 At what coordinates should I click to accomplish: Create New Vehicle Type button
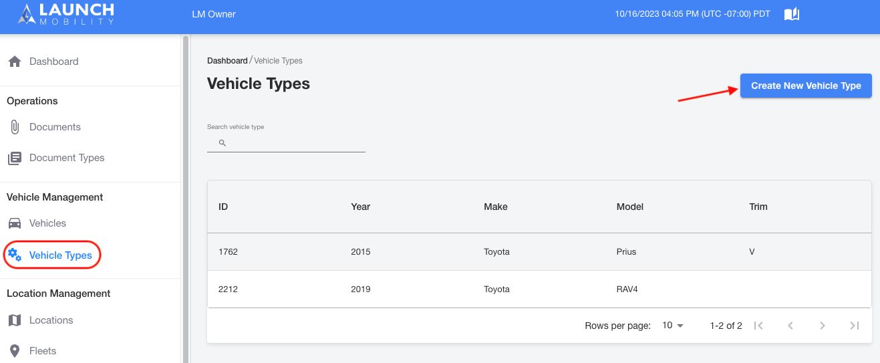click(806, 86)
